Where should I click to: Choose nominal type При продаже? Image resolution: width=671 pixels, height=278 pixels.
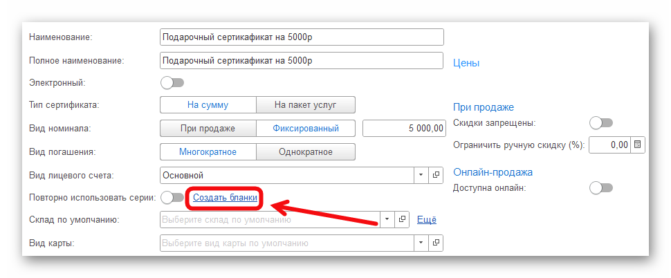pyautogui.click(x=208, y=129)
